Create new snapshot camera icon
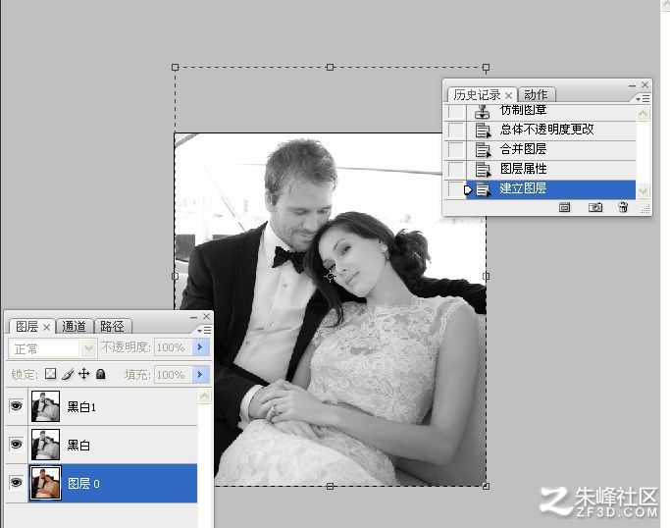The image size is (670, 528). pos(595,207)
